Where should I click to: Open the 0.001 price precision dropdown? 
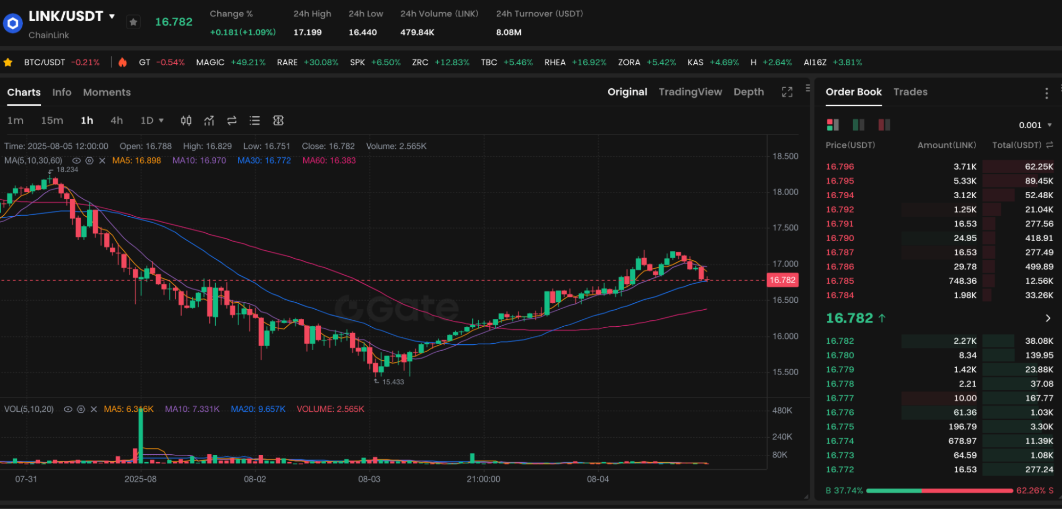[x=1035, y=125]
